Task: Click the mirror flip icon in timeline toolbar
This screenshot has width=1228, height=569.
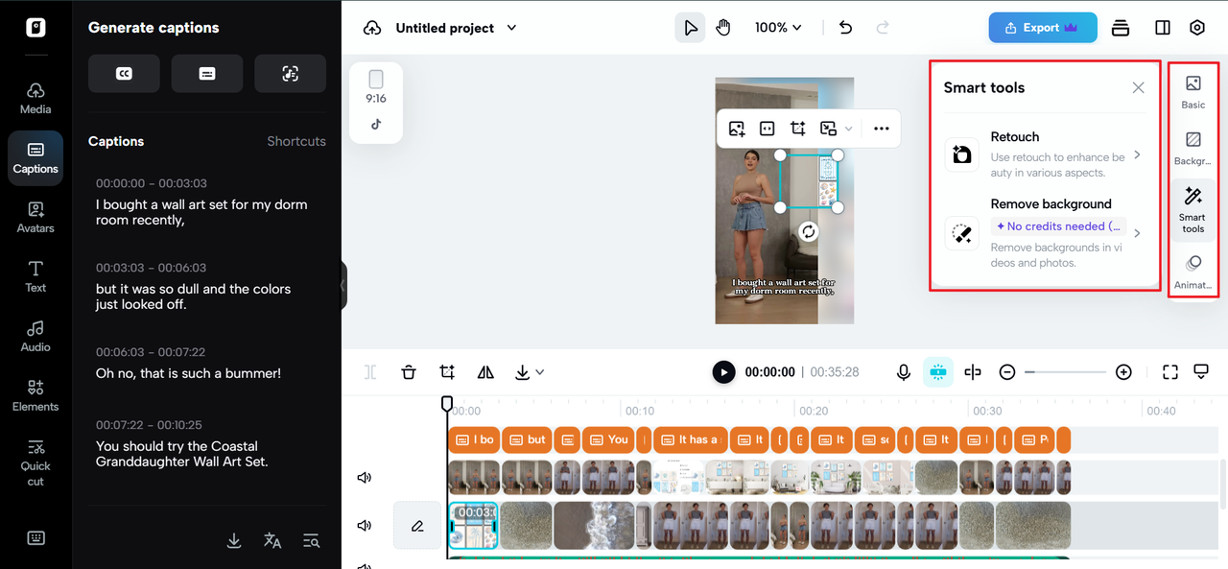Action: point(485,372)
